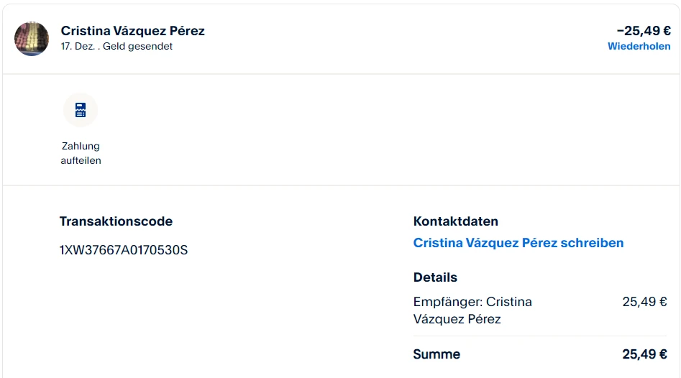Select the 'Zahlung aufteilen' label

[81, 153]
